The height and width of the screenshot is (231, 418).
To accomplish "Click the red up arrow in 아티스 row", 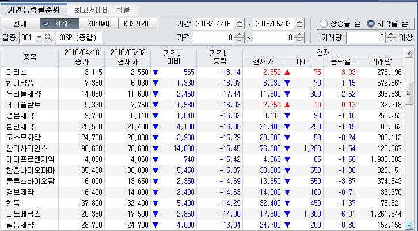I will 287,72.
